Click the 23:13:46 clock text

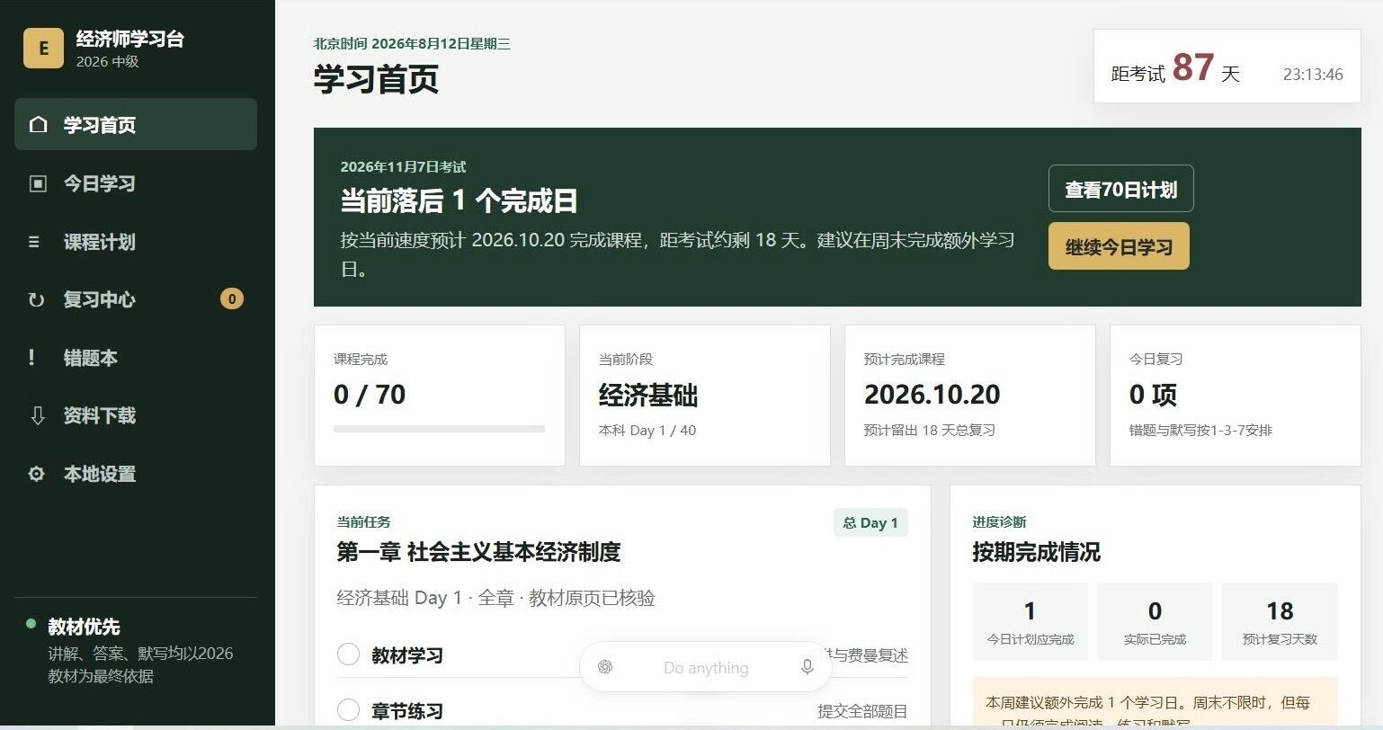(x=1313, y=75)
